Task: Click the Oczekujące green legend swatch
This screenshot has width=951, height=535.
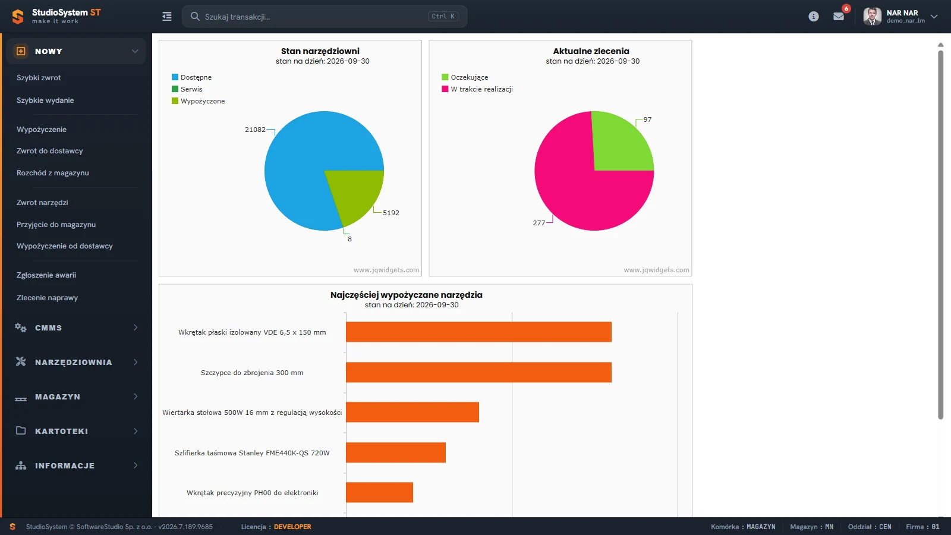Action: coord(445,77)
